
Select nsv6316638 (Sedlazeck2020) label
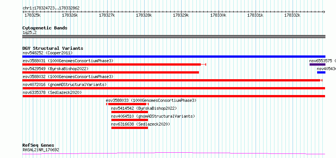[140, 124]
